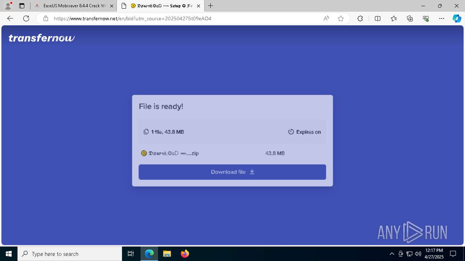Open the notification center
465x261 pixels.
click(x=453, y=254)
